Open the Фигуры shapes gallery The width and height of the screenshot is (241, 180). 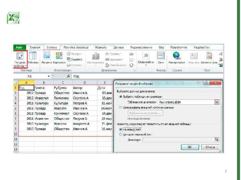pyautogui.click(x=75, y=54)
